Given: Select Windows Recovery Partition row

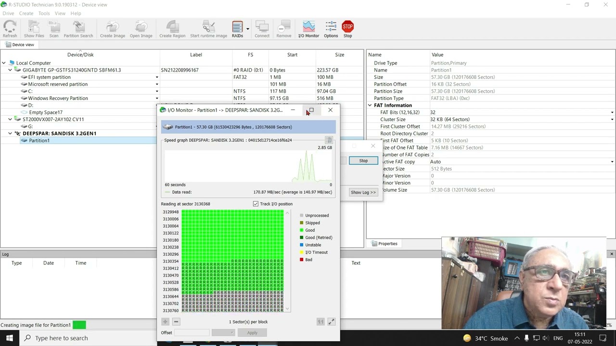Looking at the screenshot, I should tap(58, 99).
